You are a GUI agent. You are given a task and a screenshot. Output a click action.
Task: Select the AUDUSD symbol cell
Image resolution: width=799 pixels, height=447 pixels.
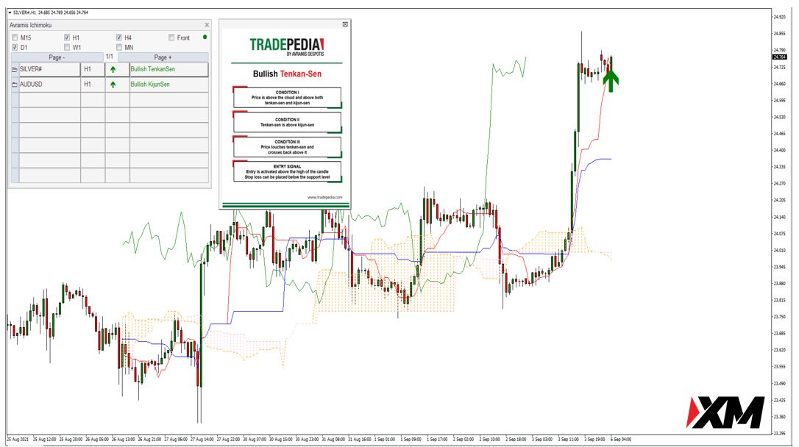49,85
